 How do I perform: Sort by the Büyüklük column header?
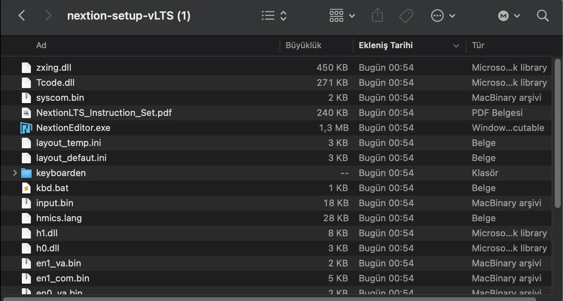click(x=303, y=46)
